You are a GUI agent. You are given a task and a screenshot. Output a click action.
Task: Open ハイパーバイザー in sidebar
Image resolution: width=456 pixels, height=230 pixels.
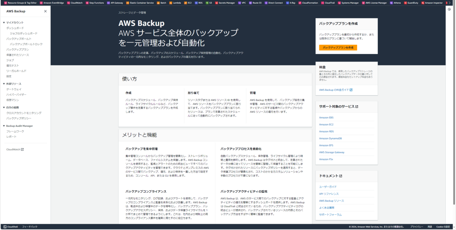(16, 94)
